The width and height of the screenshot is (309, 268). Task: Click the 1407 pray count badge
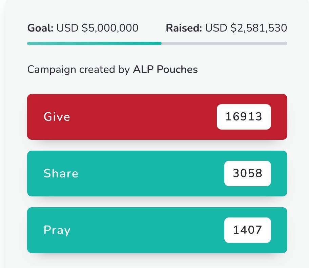[x=248, y=230]
